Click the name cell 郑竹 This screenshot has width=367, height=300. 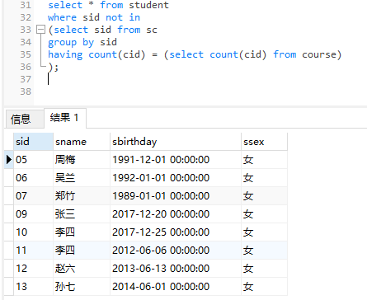(x=82, y=196)
